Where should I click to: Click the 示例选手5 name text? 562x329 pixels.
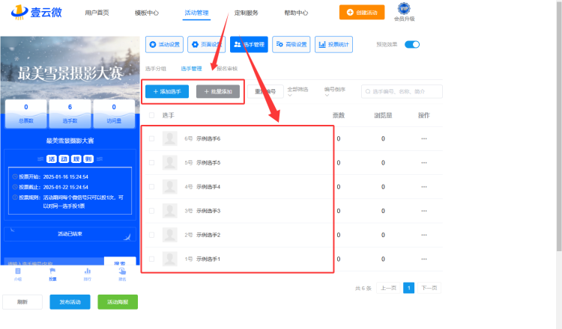(208, 163)
